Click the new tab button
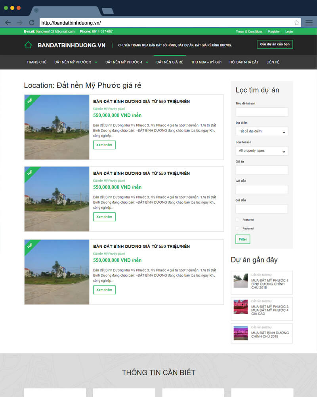This screenshot has height=397, width=317. click(107, 11)
